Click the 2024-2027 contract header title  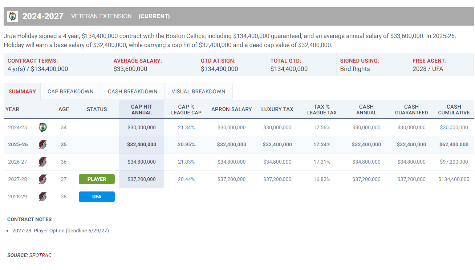click(43, 16)
